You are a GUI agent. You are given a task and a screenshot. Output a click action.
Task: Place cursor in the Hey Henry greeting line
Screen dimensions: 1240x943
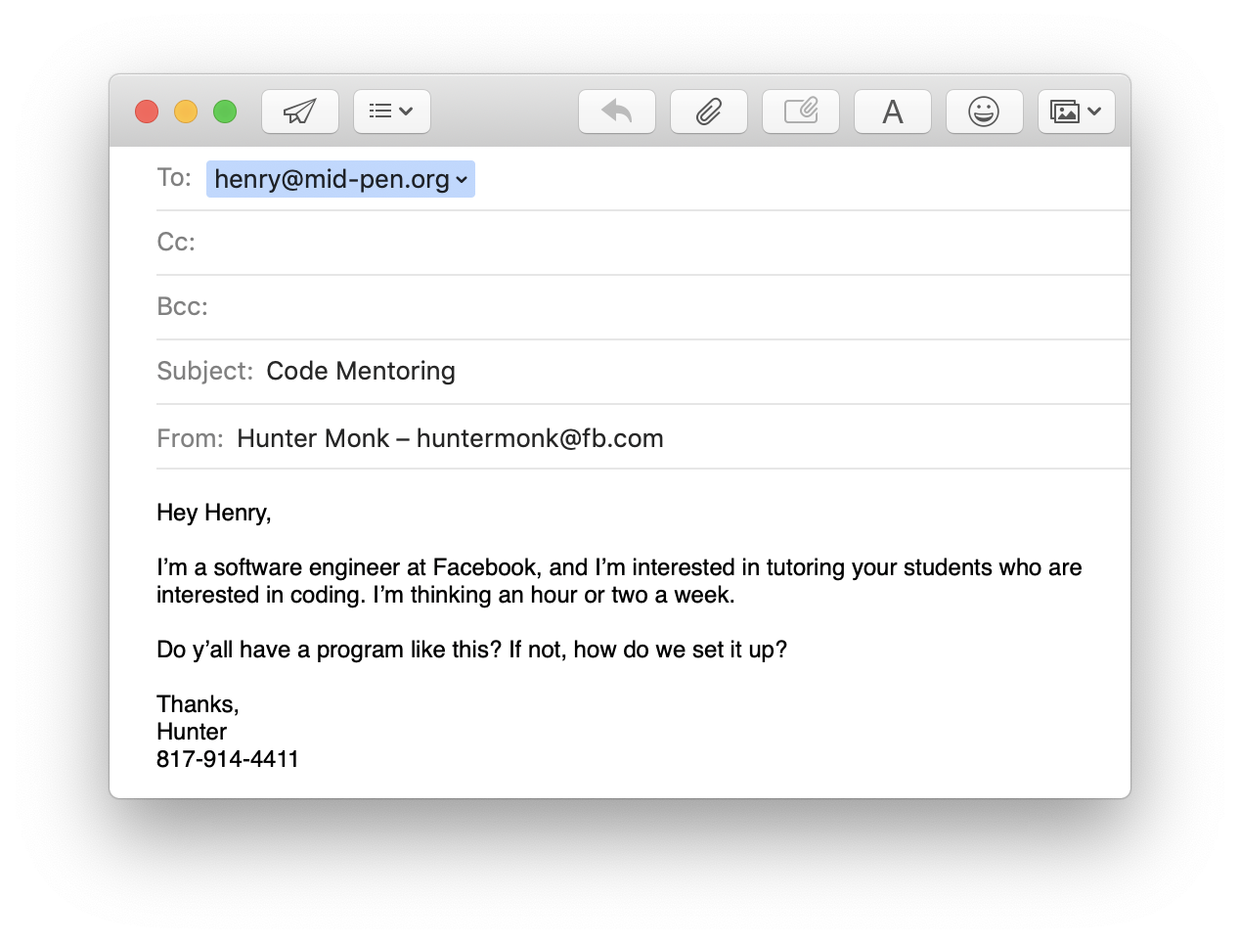[214, 513]
